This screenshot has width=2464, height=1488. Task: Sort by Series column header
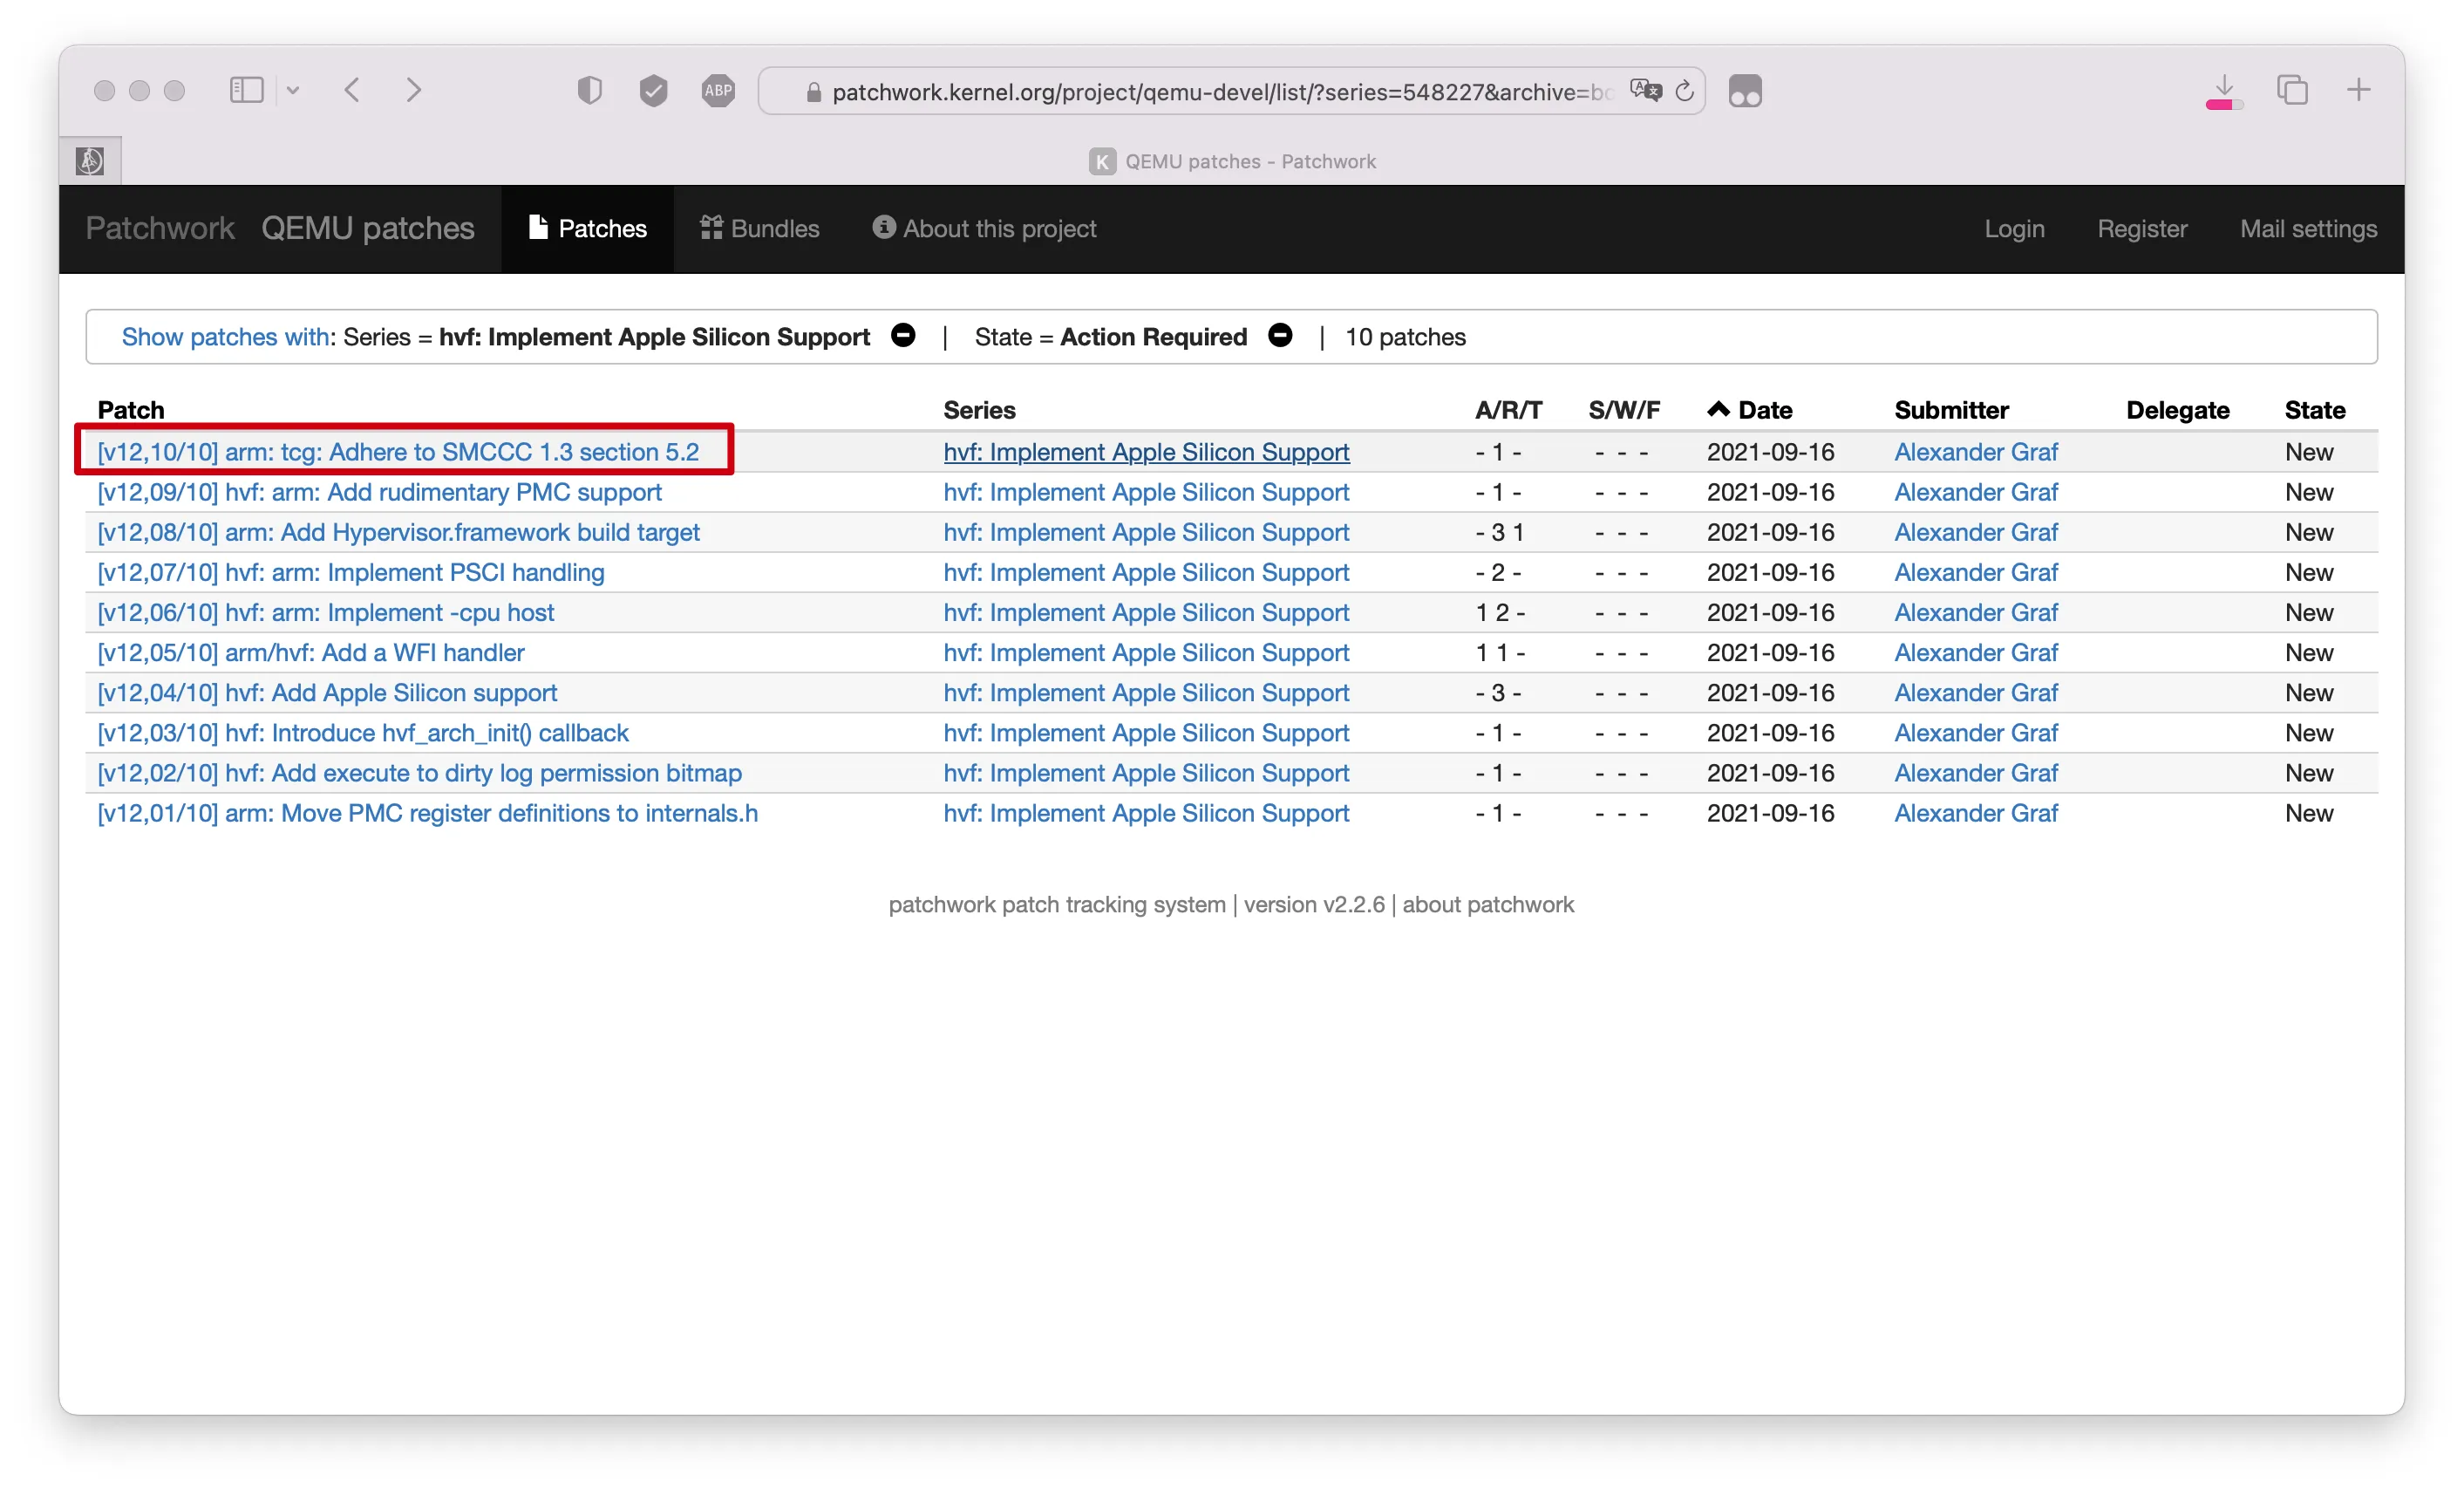[980, 410]
